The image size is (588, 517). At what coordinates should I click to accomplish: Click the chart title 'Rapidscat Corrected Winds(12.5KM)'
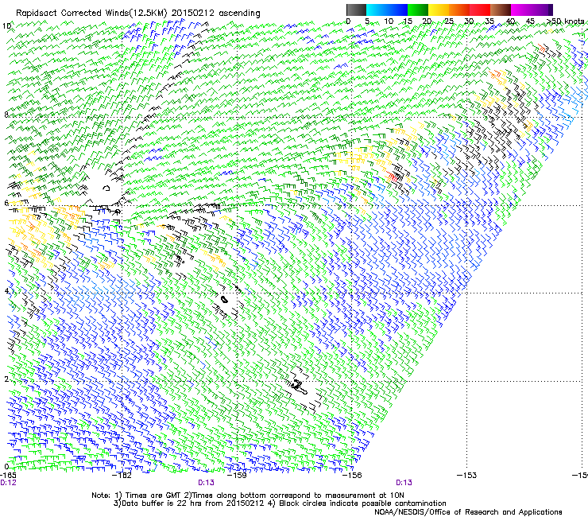click(91, 14)
